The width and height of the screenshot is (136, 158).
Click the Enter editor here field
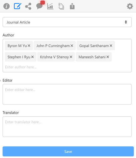(67, 94)
